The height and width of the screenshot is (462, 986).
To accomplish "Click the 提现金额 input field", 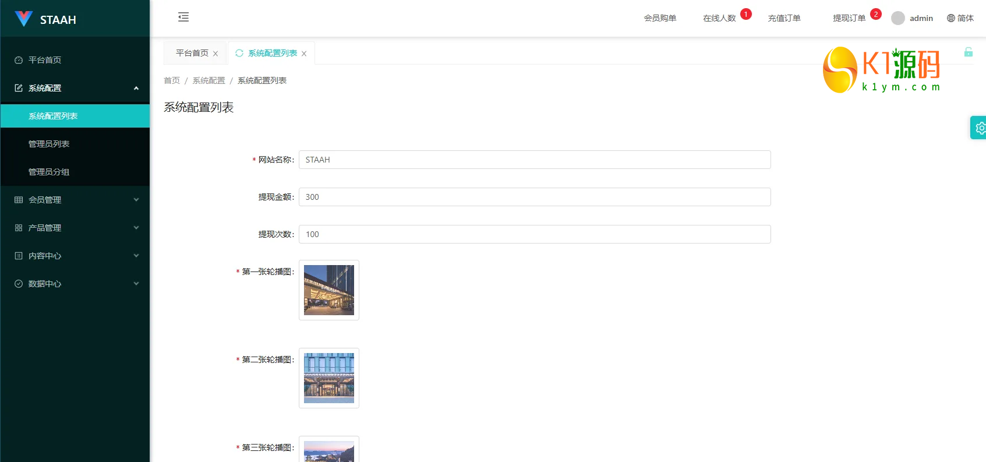I will pyautogui.click(x=535, y=197).
